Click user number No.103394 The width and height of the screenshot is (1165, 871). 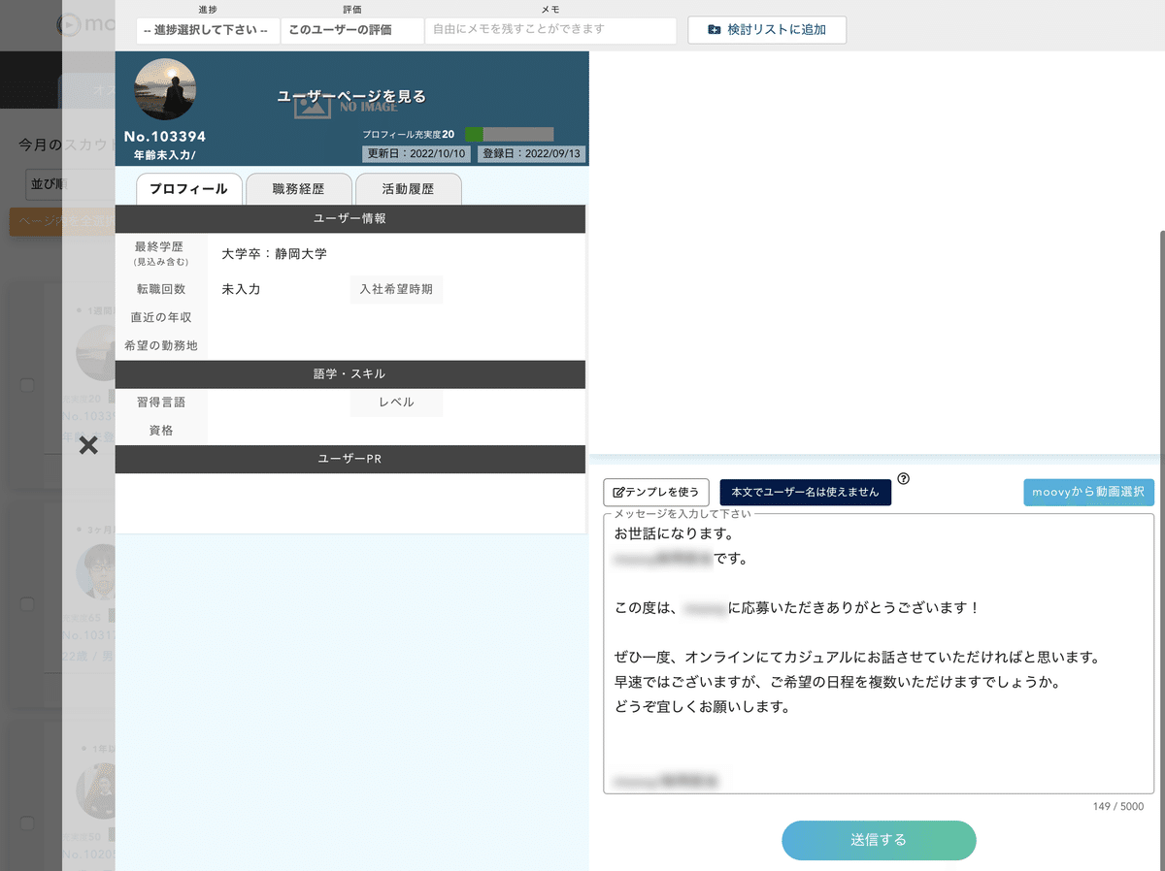pos(165,137)
